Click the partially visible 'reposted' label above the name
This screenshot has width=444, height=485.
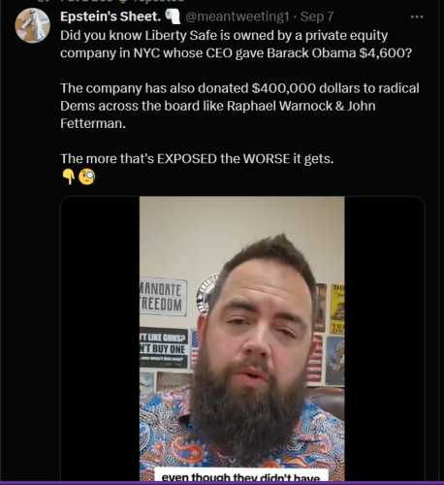[x=158, y=1]
